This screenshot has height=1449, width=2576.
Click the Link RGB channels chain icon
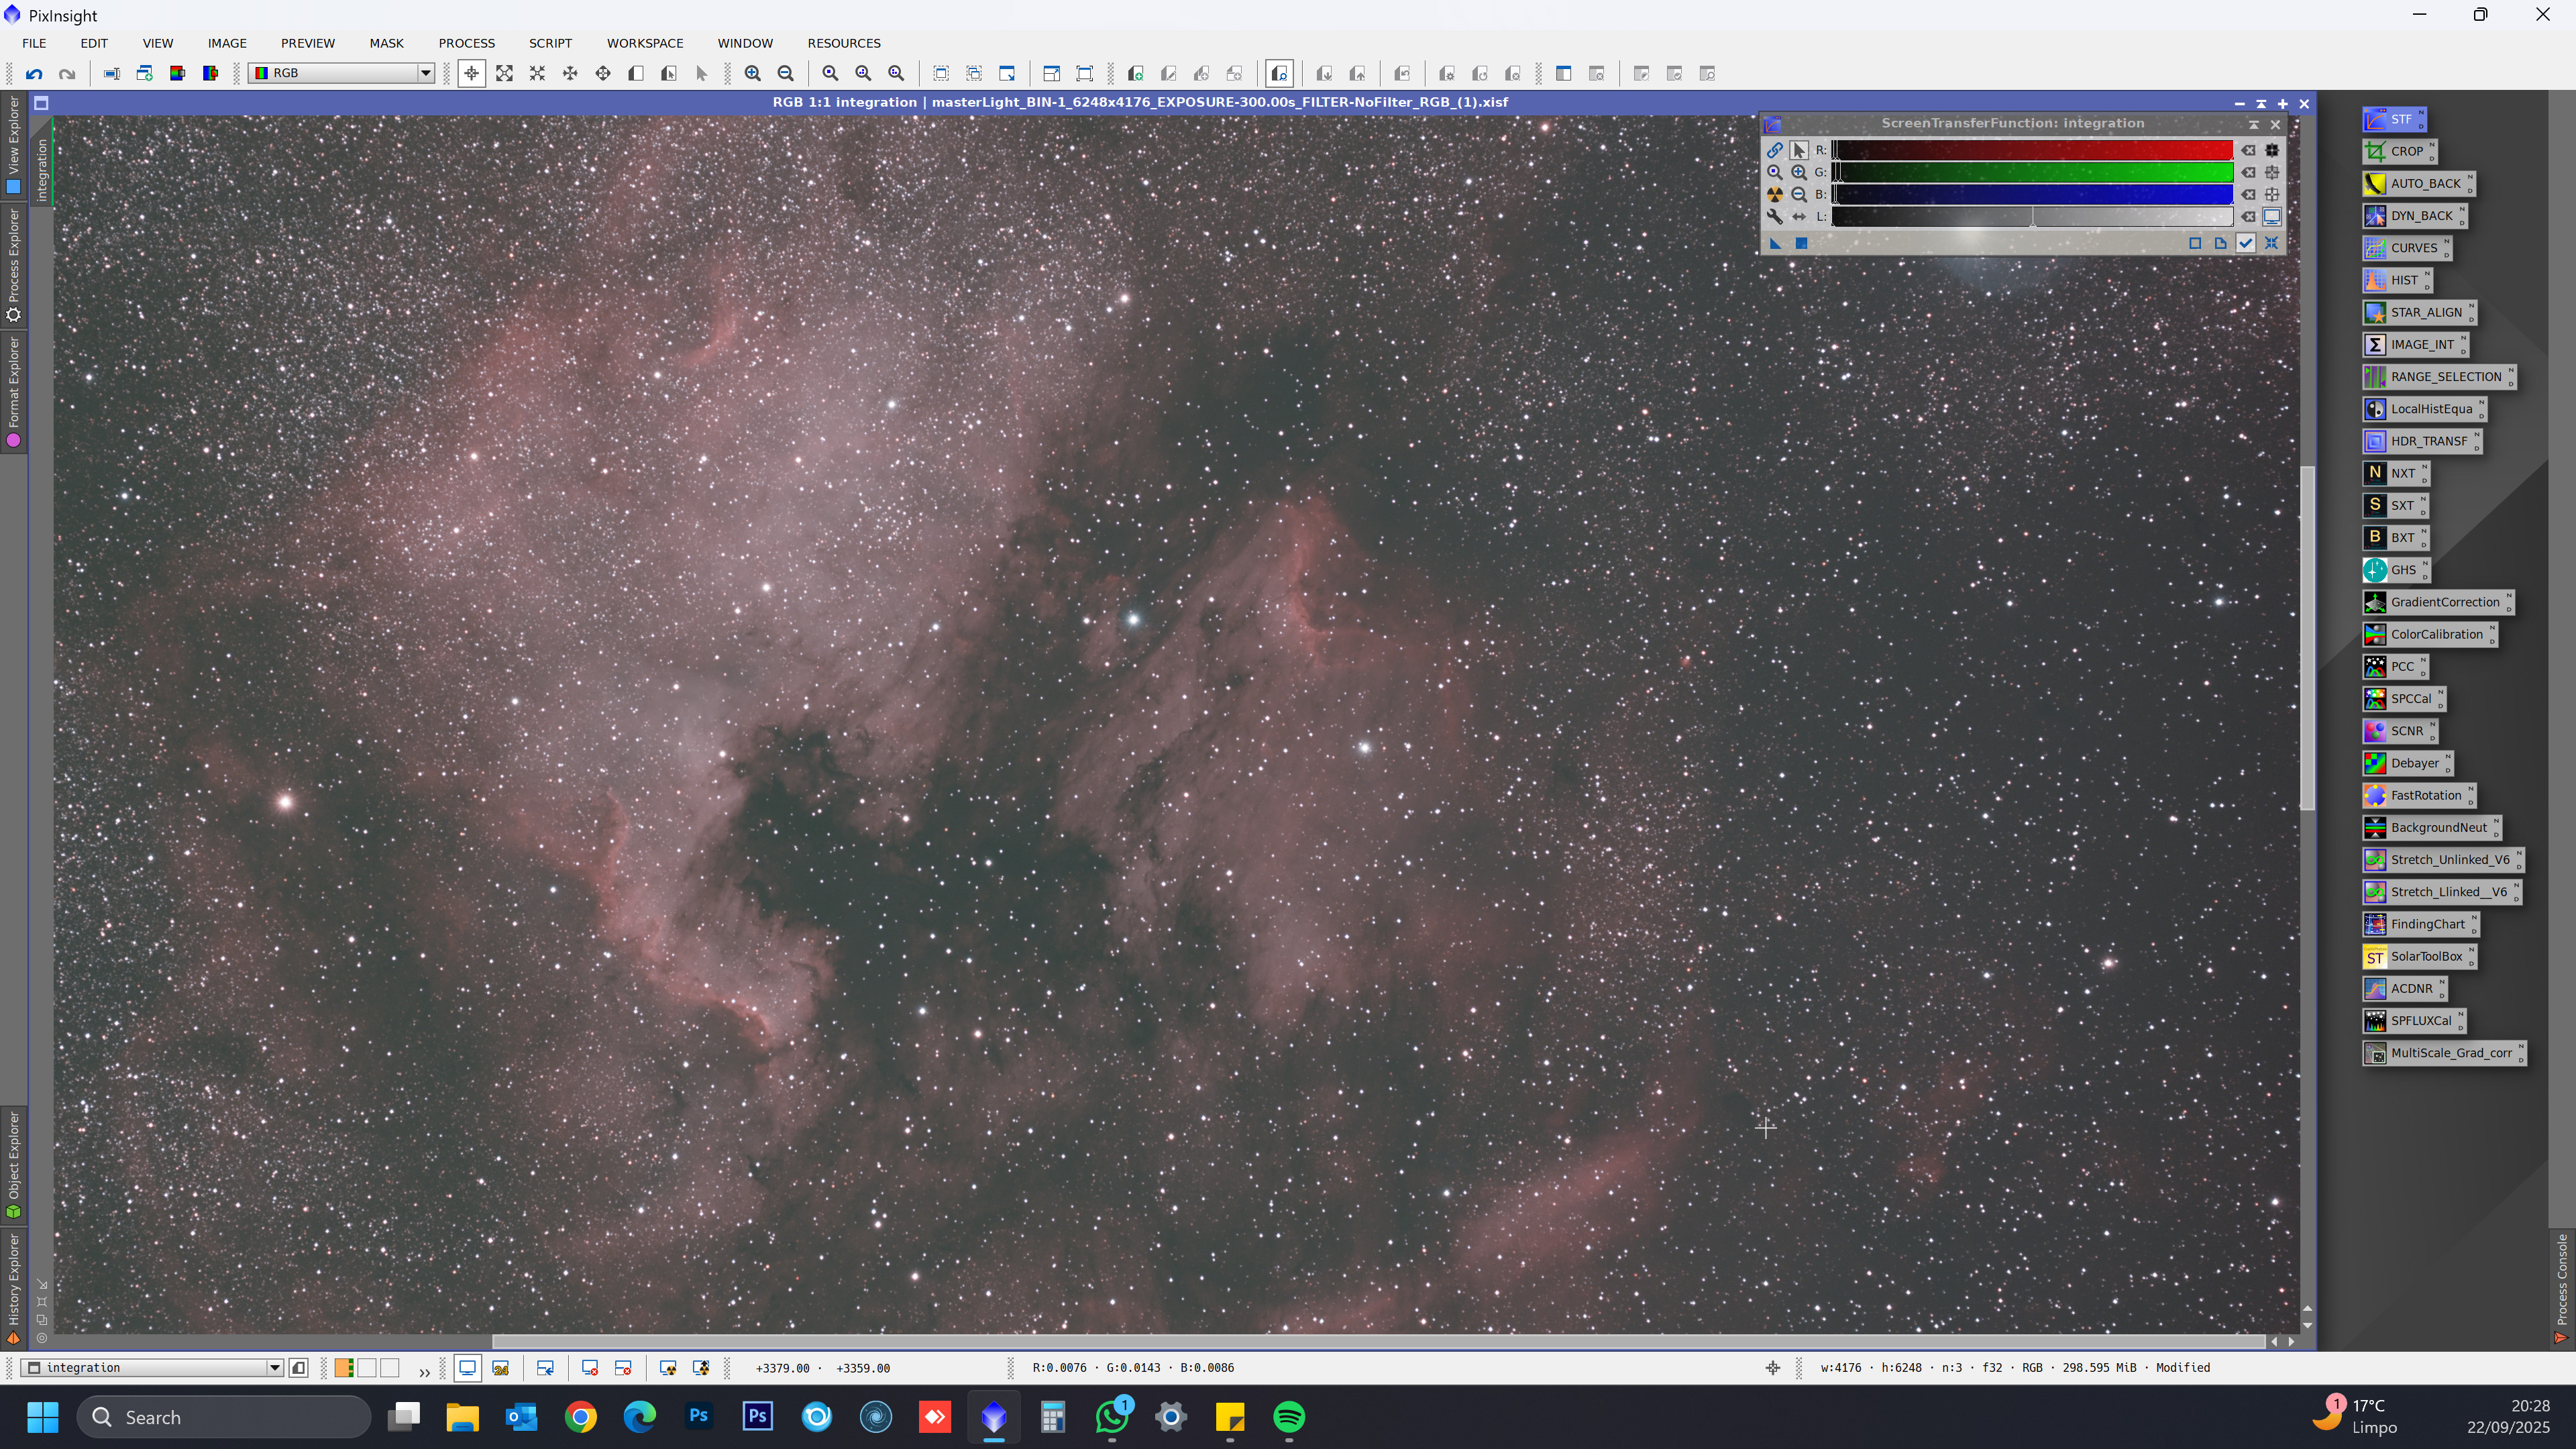(x=1774, y=150)
